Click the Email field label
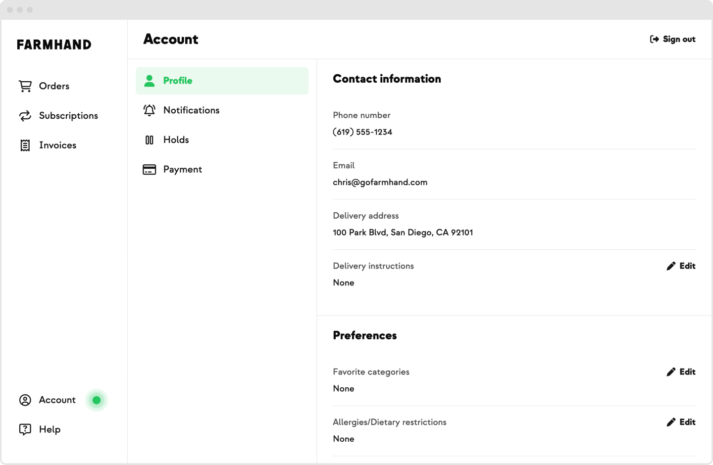 click(x=344, y=166)
